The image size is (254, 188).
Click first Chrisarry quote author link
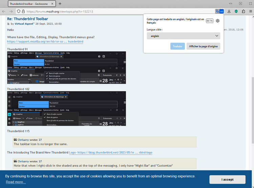coord(23,140)
